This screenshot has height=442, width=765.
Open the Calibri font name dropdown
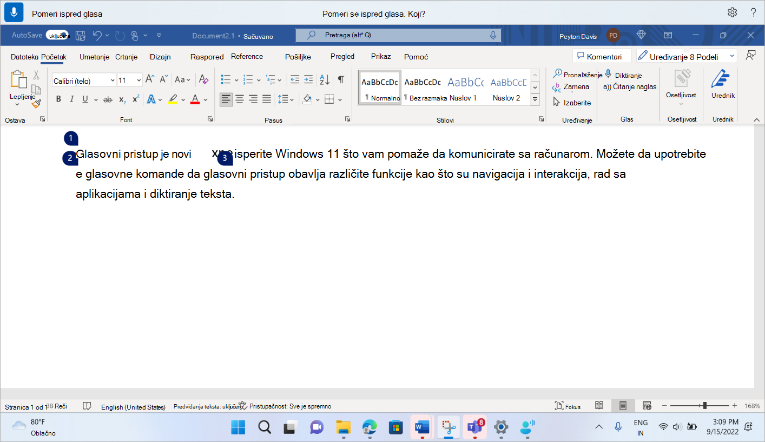[113, 81]
